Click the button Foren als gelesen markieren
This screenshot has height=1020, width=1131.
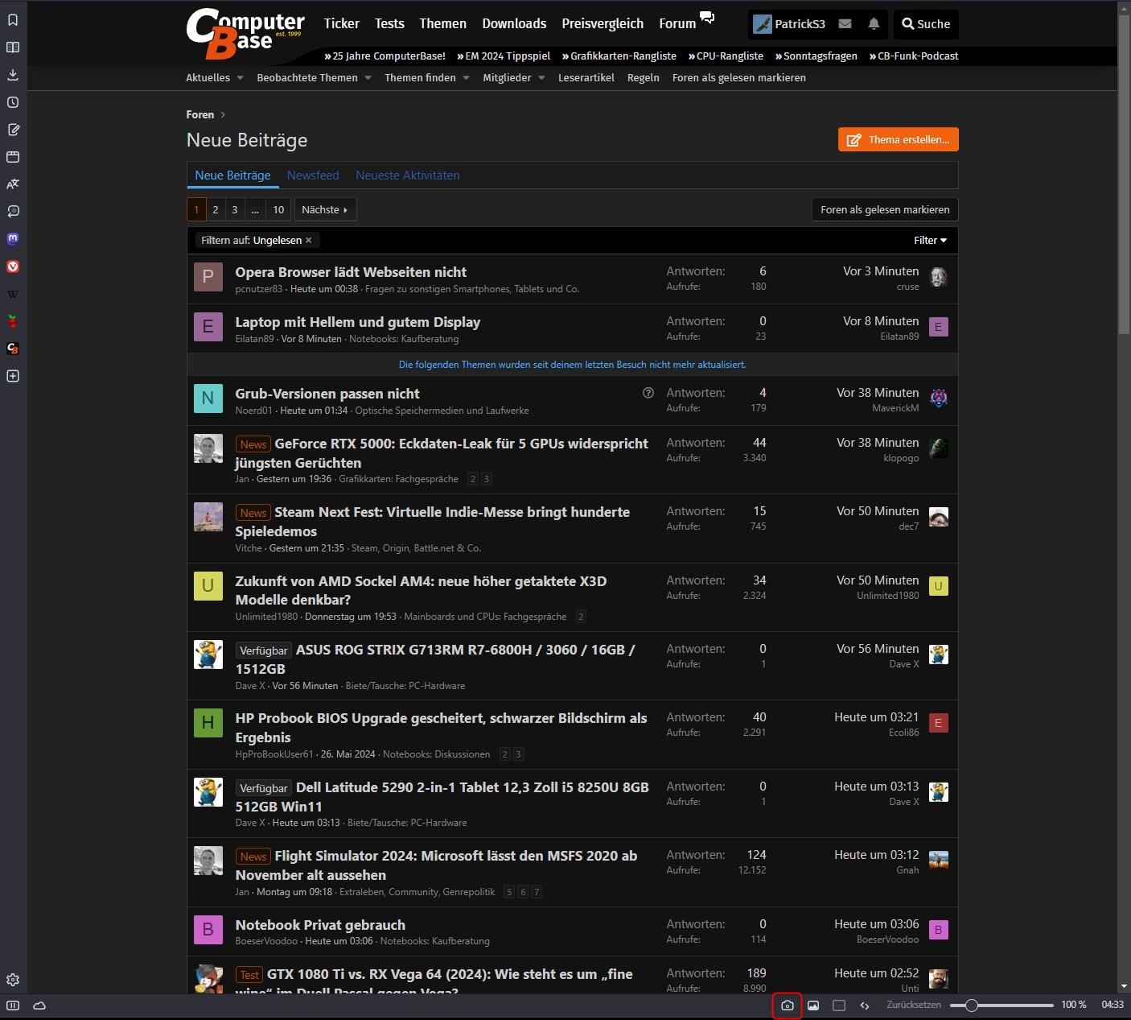coord(885,209)
